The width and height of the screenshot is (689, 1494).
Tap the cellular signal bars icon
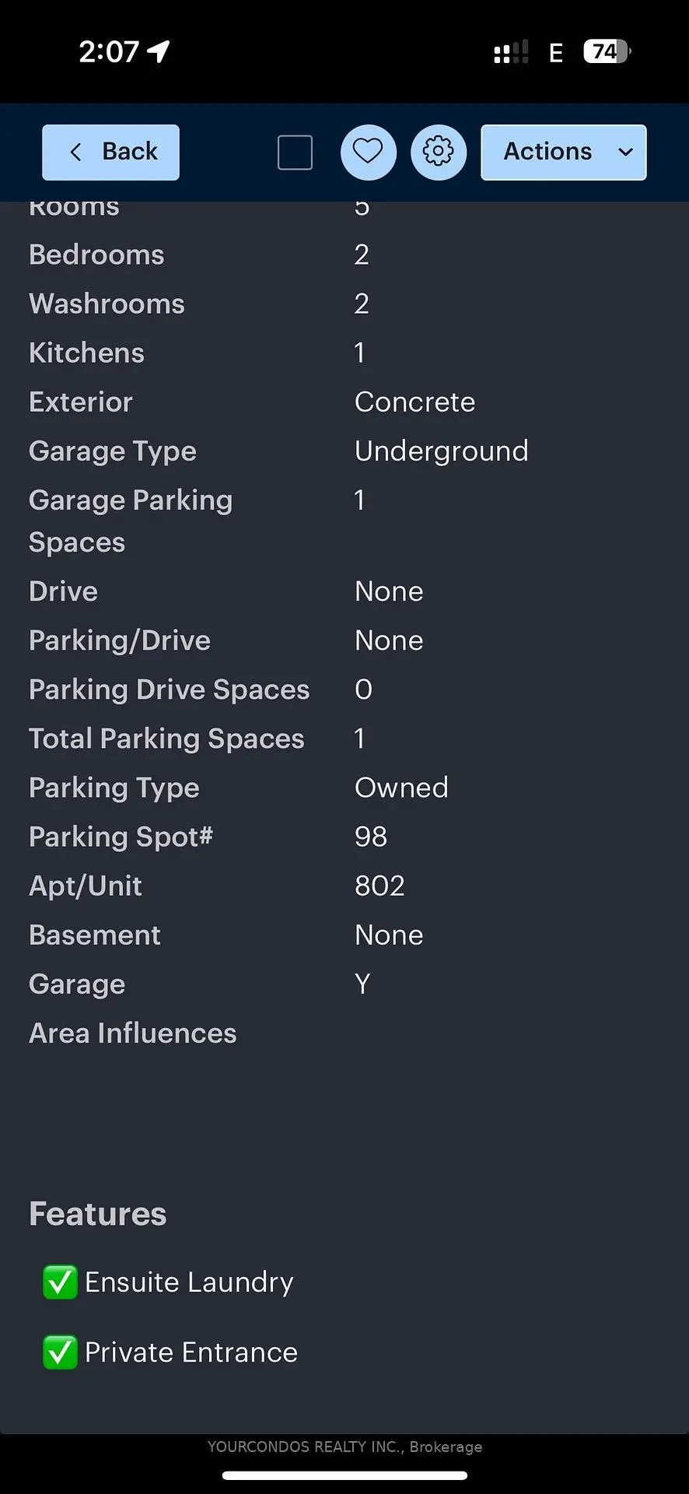(x=511, y=52)
